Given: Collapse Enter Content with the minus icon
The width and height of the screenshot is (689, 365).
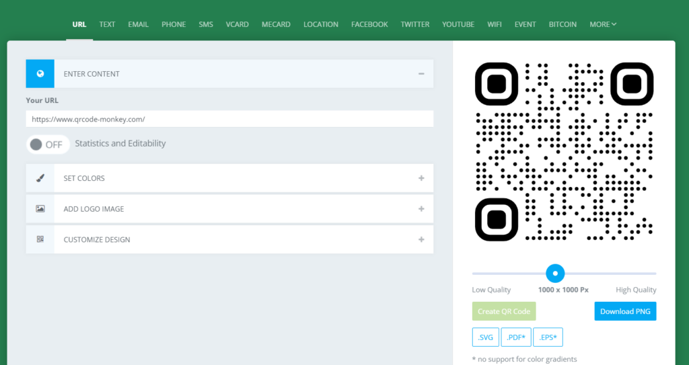Looking at the screenshot, I should [421, 74].
